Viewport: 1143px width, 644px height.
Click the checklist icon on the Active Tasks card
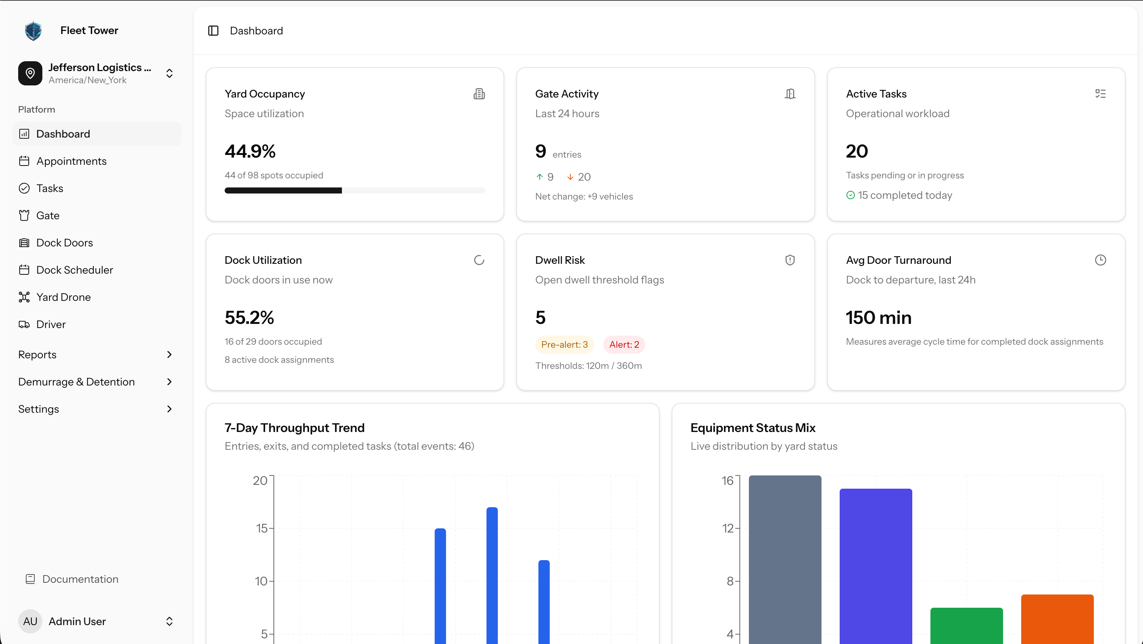[1101, 93]
